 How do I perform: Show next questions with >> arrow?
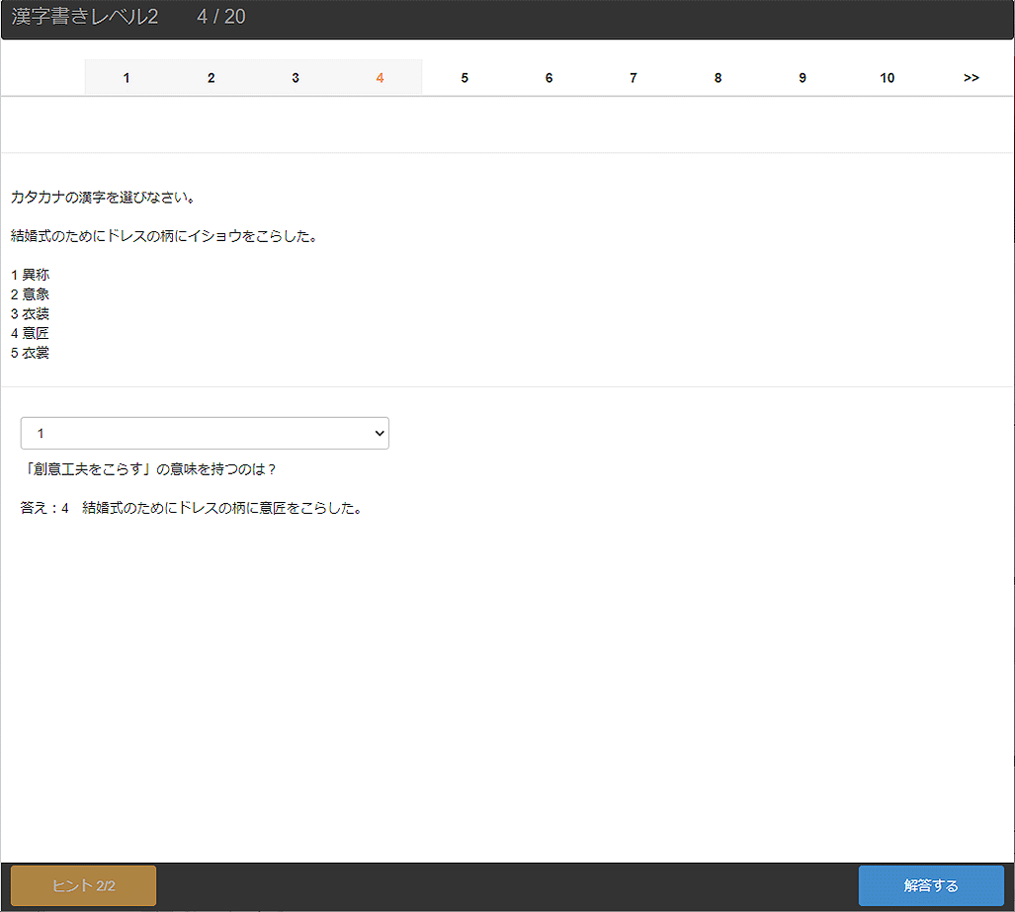coord(972,78)
